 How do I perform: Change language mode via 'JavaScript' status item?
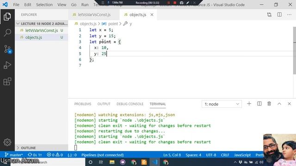(x=242, y=155)
